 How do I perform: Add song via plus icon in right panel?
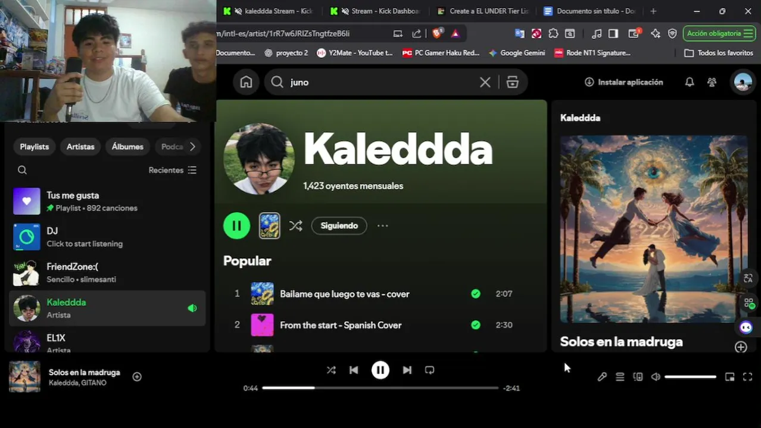pyautogui.click(x=741, y=347)
